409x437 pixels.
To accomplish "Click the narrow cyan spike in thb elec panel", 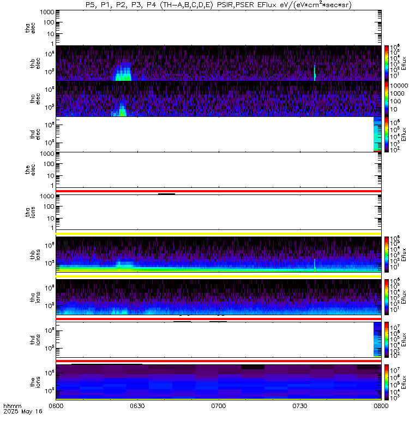I will [315, 73].
